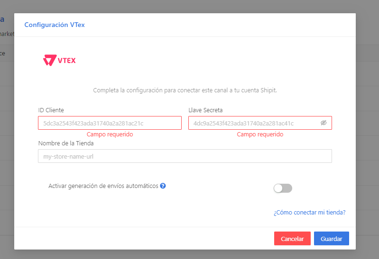Viewport: 379px width, 259px height.
Task: Open help tooltip for automatic shipments
Action: click(x=163, y=186)
